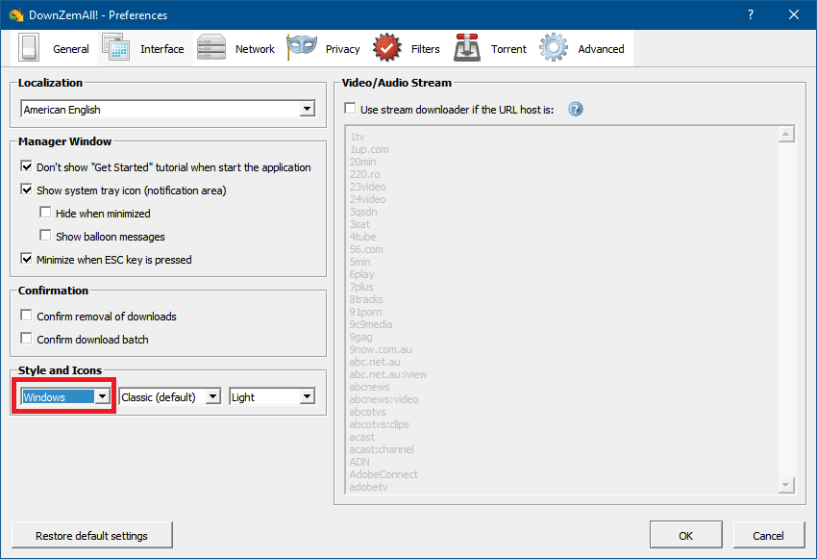Select host entry "abcnews:video"
The image size is (817, 559).
click(384, 399)
